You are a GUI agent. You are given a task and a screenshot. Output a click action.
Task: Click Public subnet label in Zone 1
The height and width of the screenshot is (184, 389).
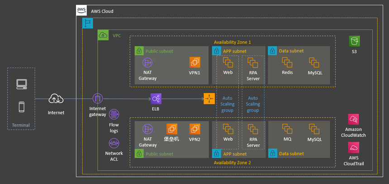pos(159,52)
